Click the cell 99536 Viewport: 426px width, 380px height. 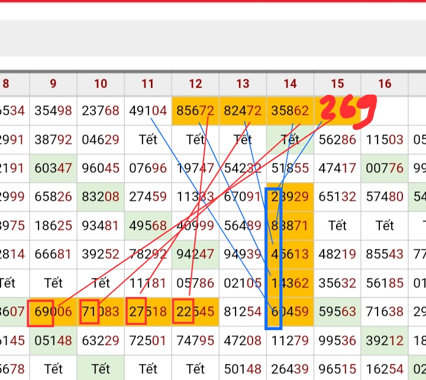point(337,340)
